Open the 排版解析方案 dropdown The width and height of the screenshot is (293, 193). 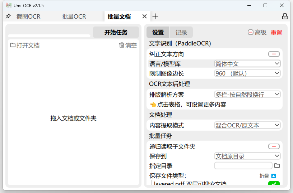(247, 95)
